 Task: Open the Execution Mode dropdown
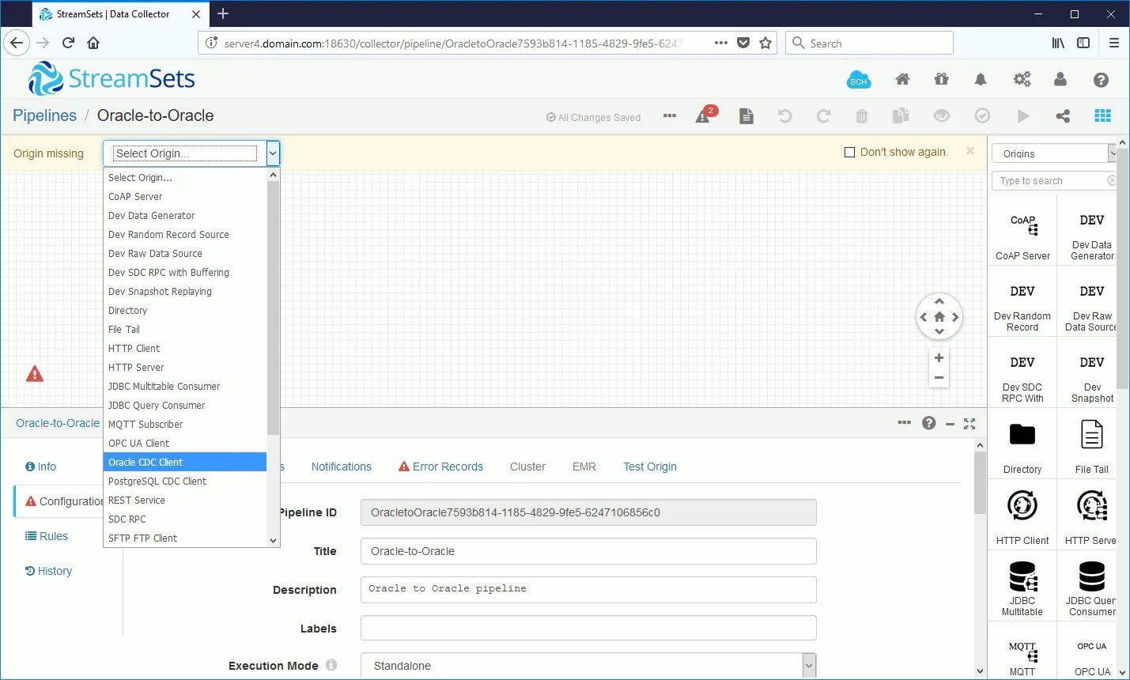588,666
